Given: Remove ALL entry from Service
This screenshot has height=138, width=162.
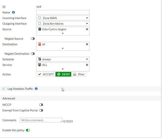Looking at the screenshot, I should (87, 65).
